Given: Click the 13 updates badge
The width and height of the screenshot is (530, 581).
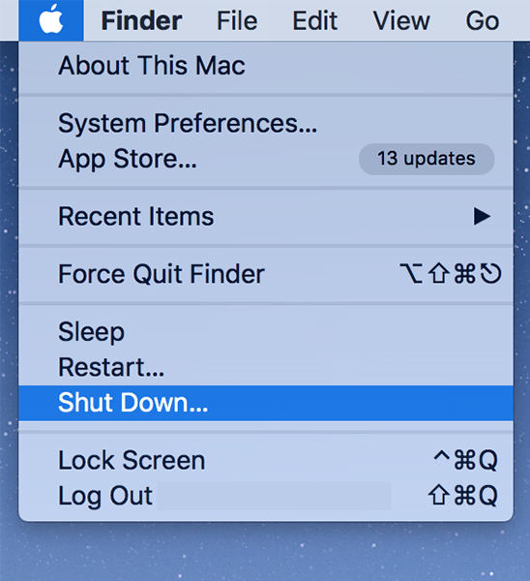Looking at the screenshot, I should [x=427, y=159].
